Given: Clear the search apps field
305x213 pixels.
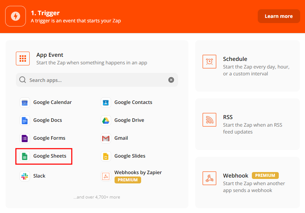Looking at the screenshot, I should coord(171,80).
